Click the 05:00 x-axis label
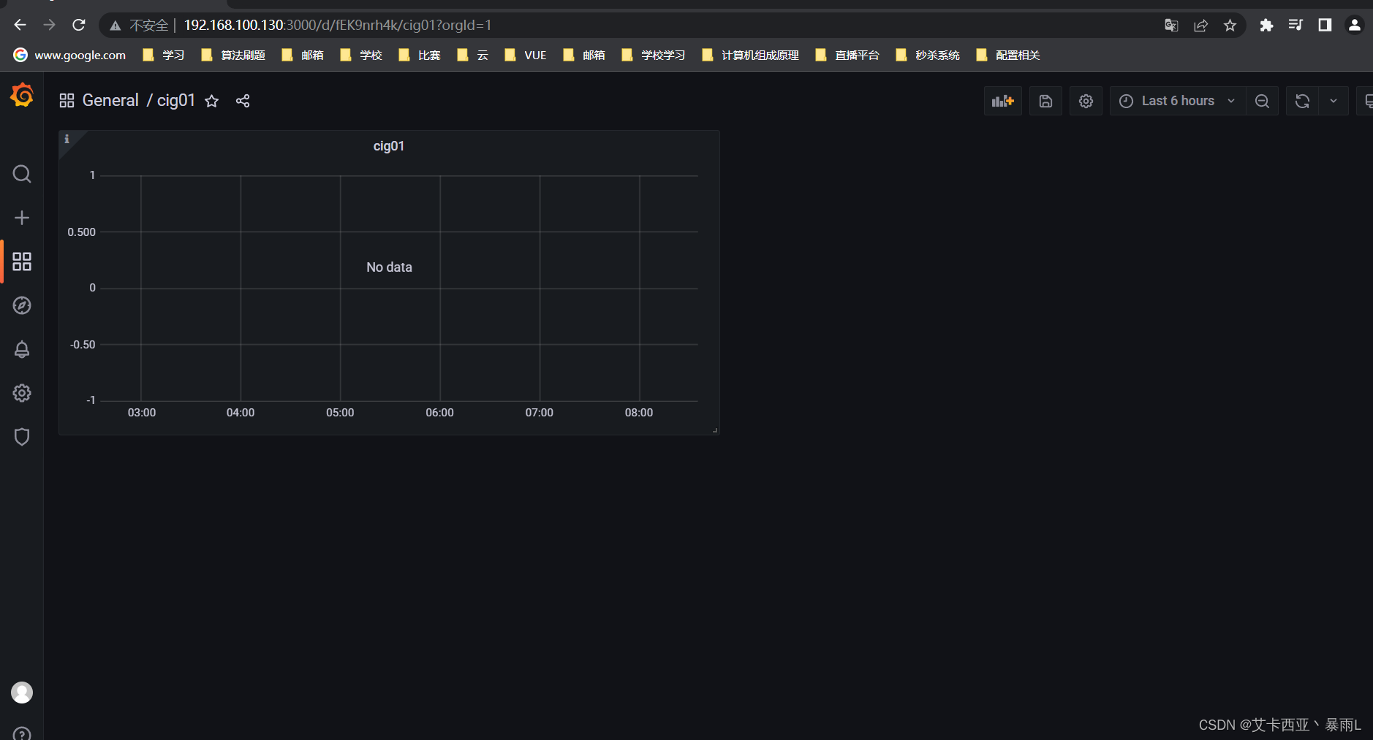The image size is (1373, 740). pos(340,413)
